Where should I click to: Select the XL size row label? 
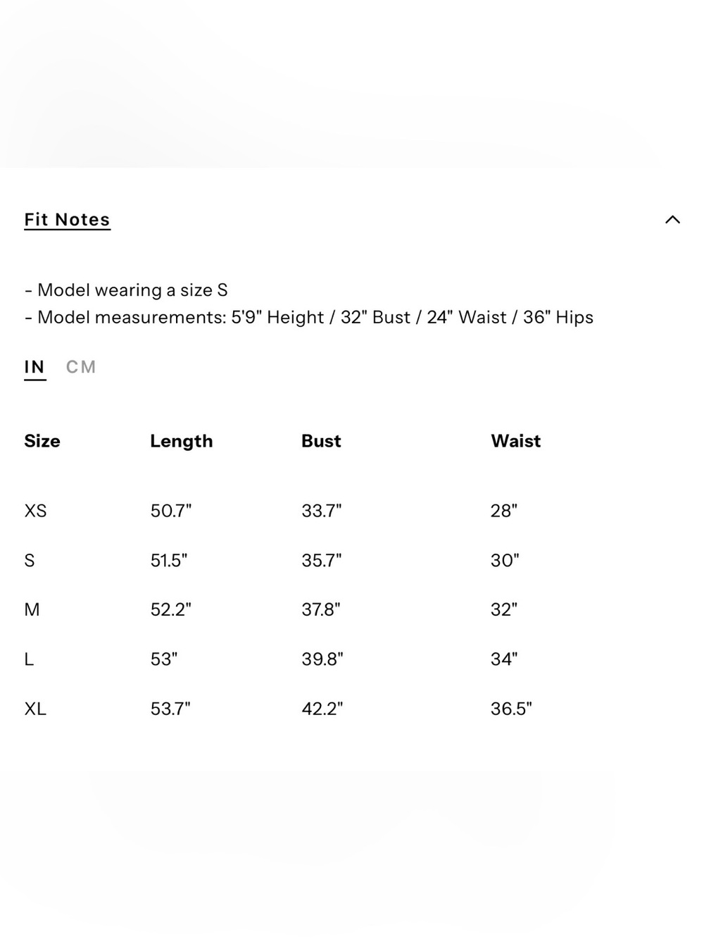[x=35, y=709]
